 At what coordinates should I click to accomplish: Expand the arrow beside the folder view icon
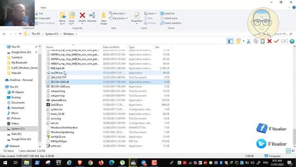(x=244, y=41)
